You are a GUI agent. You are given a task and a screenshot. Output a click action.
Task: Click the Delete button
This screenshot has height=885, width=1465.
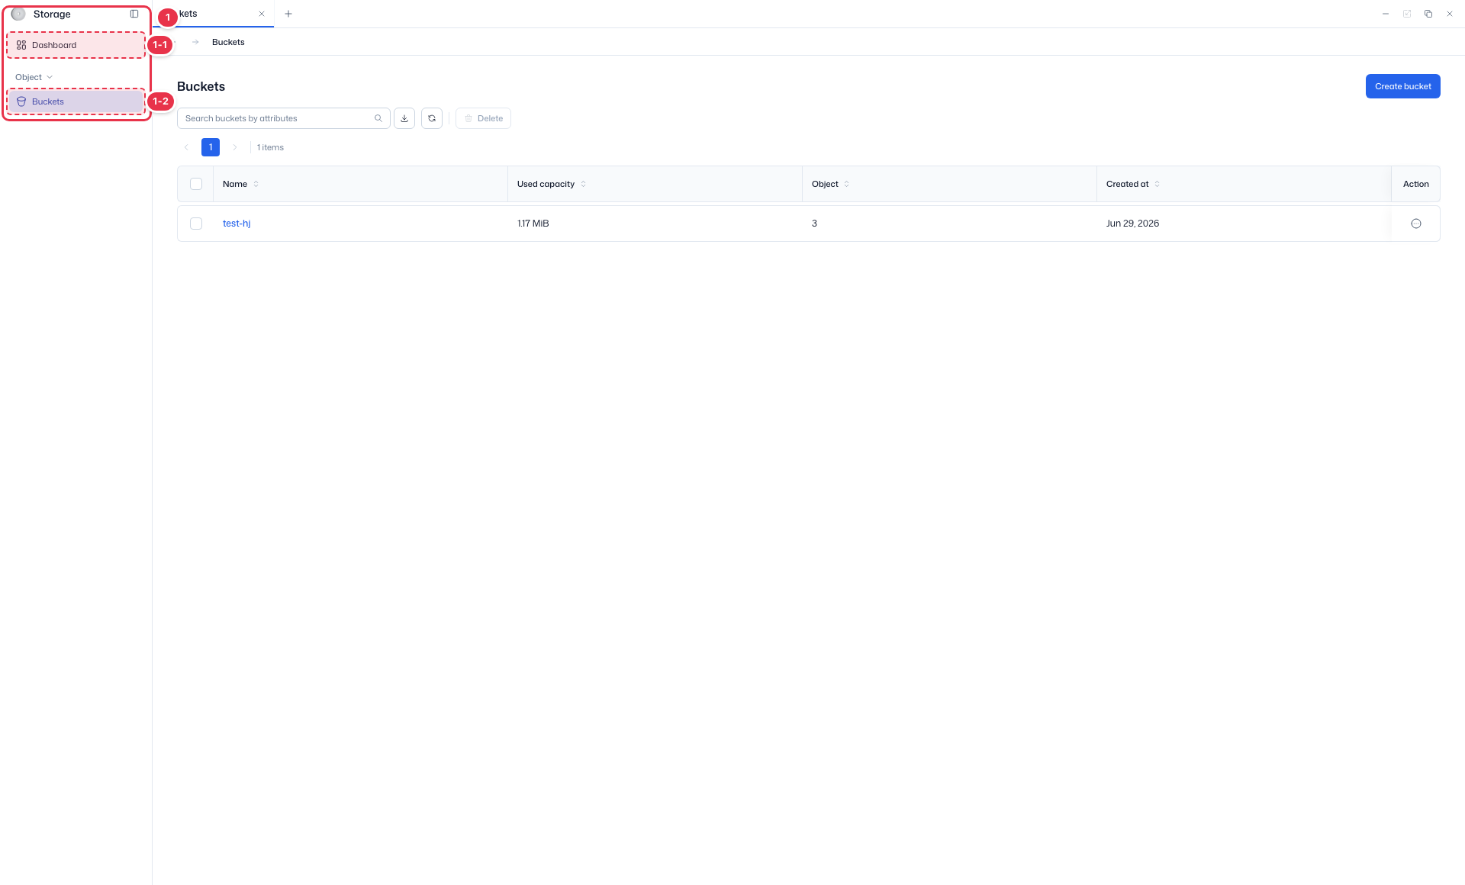[x=484, y=118]
